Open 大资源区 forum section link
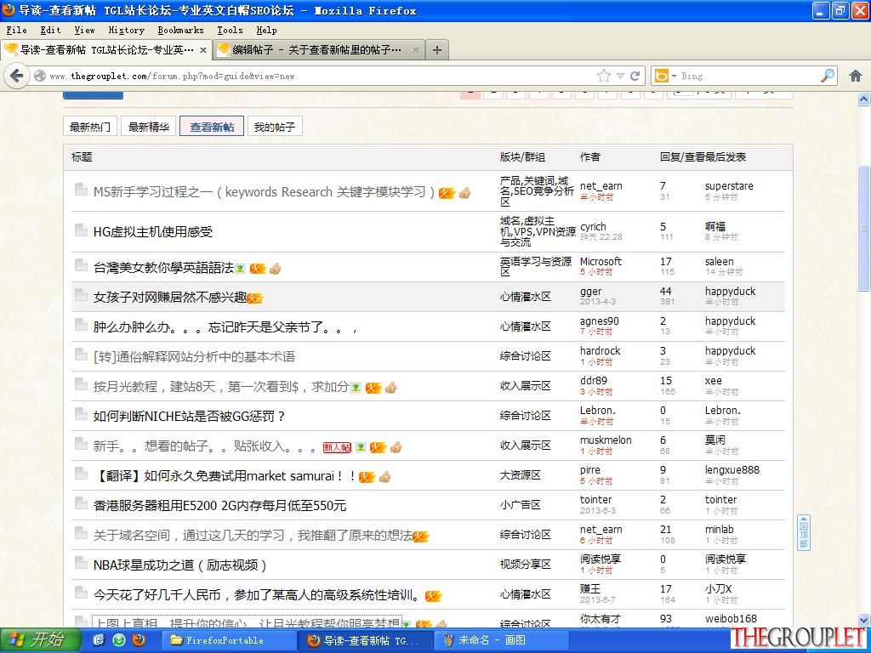Viewport: 871px width, 653px height. coord(520,475)
